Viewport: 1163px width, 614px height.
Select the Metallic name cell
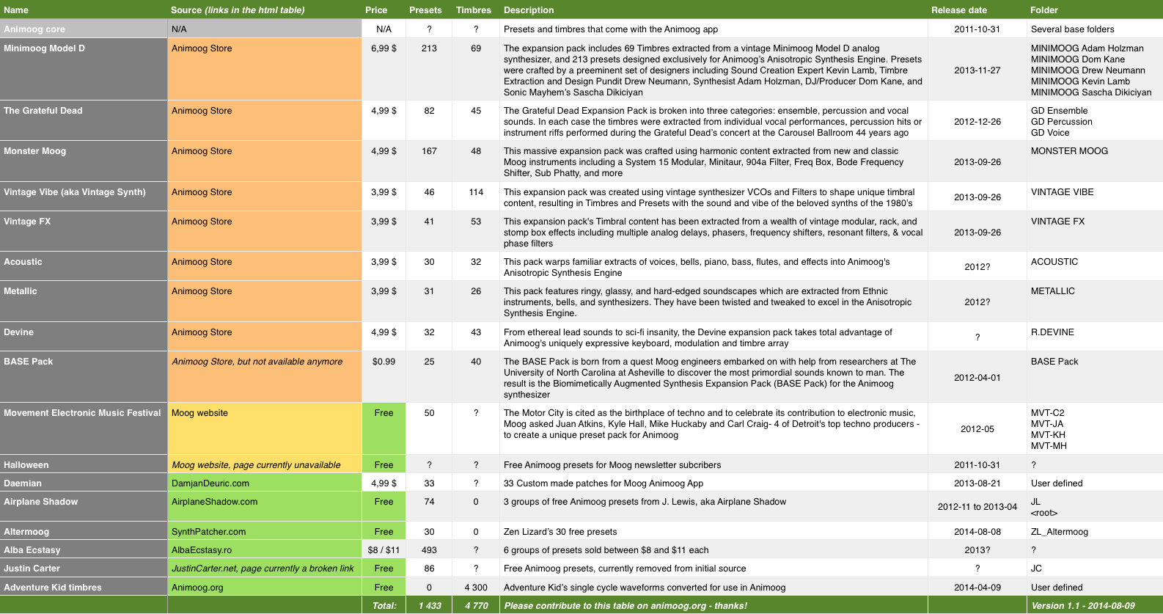(x=84, y=301)
